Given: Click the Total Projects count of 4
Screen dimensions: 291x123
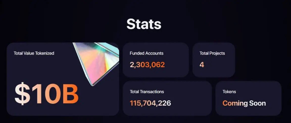Looking at the screenshot, I should [x=202, y=65].
